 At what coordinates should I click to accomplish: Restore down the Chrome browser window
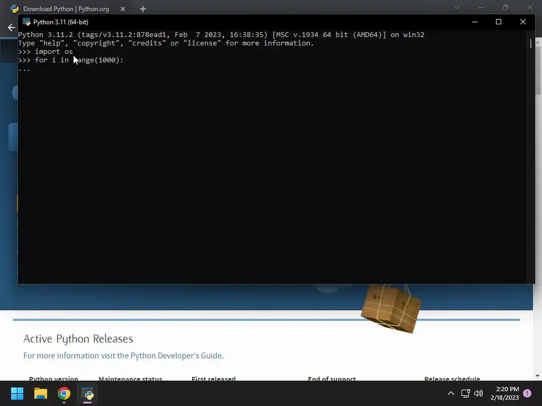point(505,7)
